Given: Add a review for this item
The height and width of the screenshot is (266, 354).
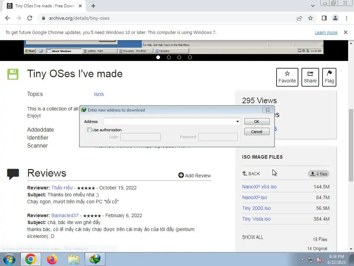Looking at the screenshot, I should [195, 176].
